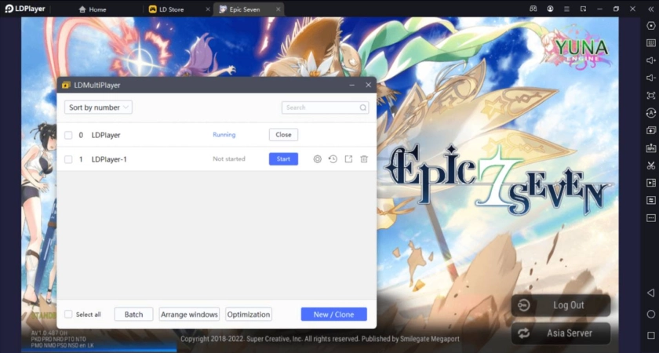
Task: Click the Android recent apps square icon
Action: pos(650,336)
